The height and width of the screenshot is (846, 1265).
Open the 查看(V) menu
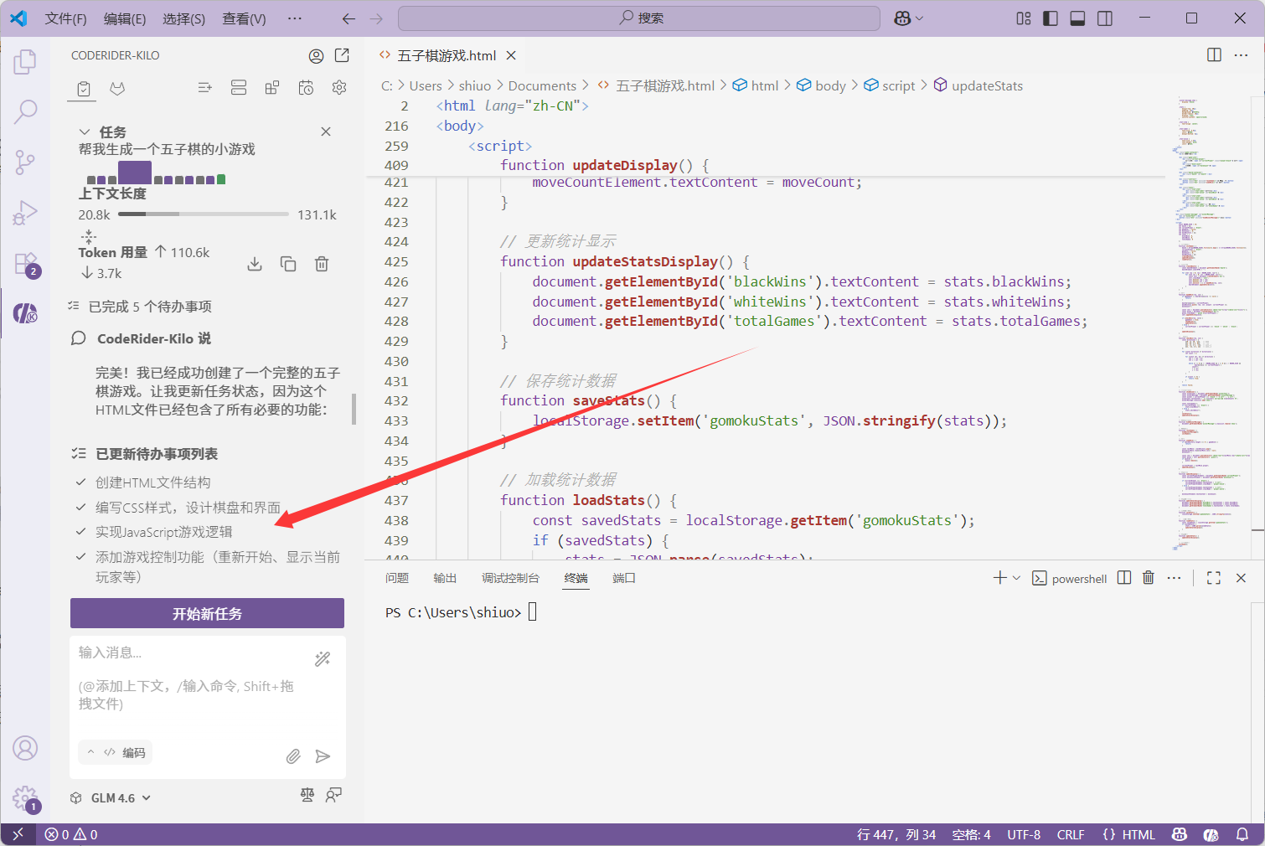pyautogui.click(x=244, y=18)
